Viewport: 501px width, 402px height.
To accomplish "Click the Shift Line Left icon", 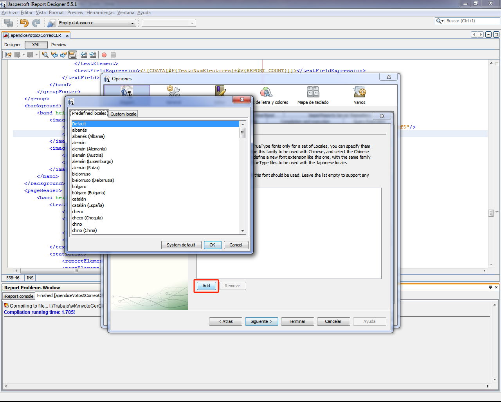I will 84,55.
